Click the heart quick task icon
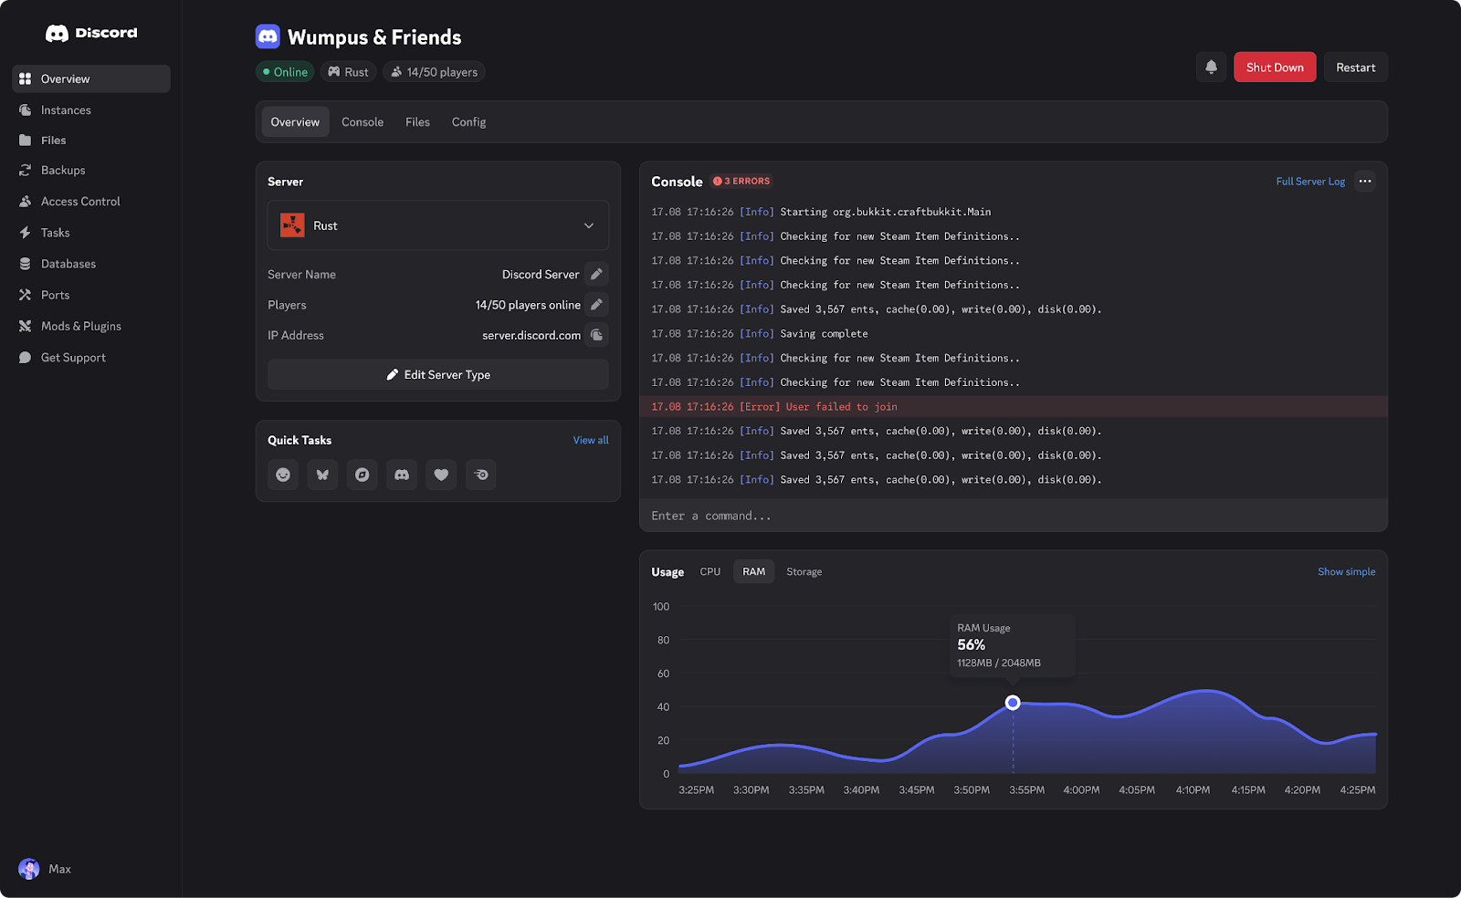Viewport: 1461px width, 898px height. coord(441,475)
